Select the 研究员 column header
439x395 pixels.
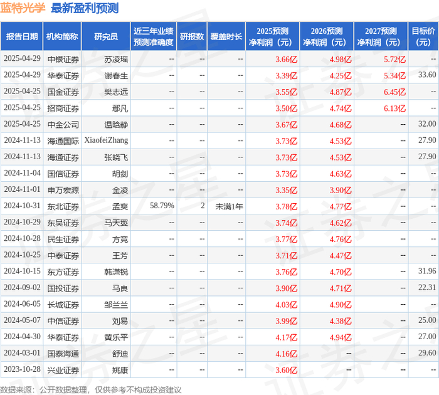tap(106, 36)
